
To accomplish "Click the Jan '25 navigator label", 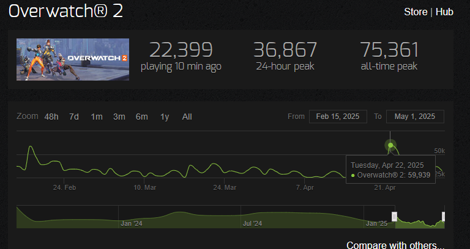I will coord(376,223).
